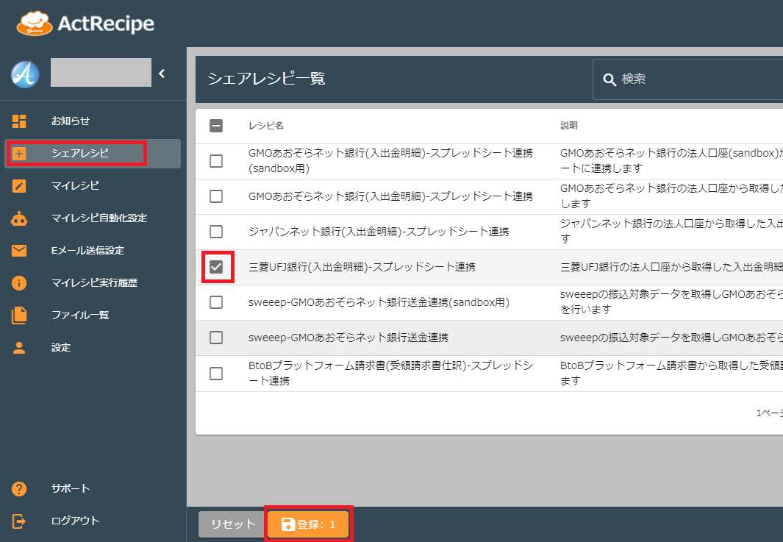Image resolution: width=783 pixels, height=542 pixels.
Task: Click the 説明 column header
Action: click(x=569, y=126)
